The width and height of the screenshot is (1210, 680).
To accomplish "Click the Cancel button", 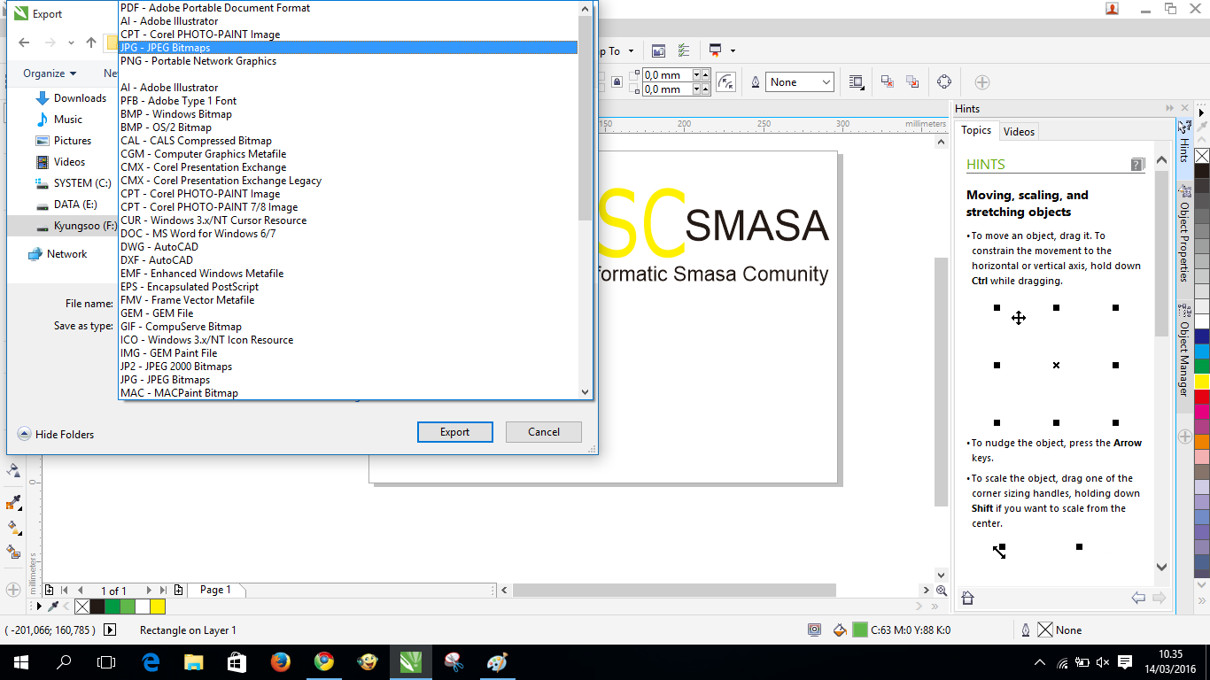I will coord(544,432).
